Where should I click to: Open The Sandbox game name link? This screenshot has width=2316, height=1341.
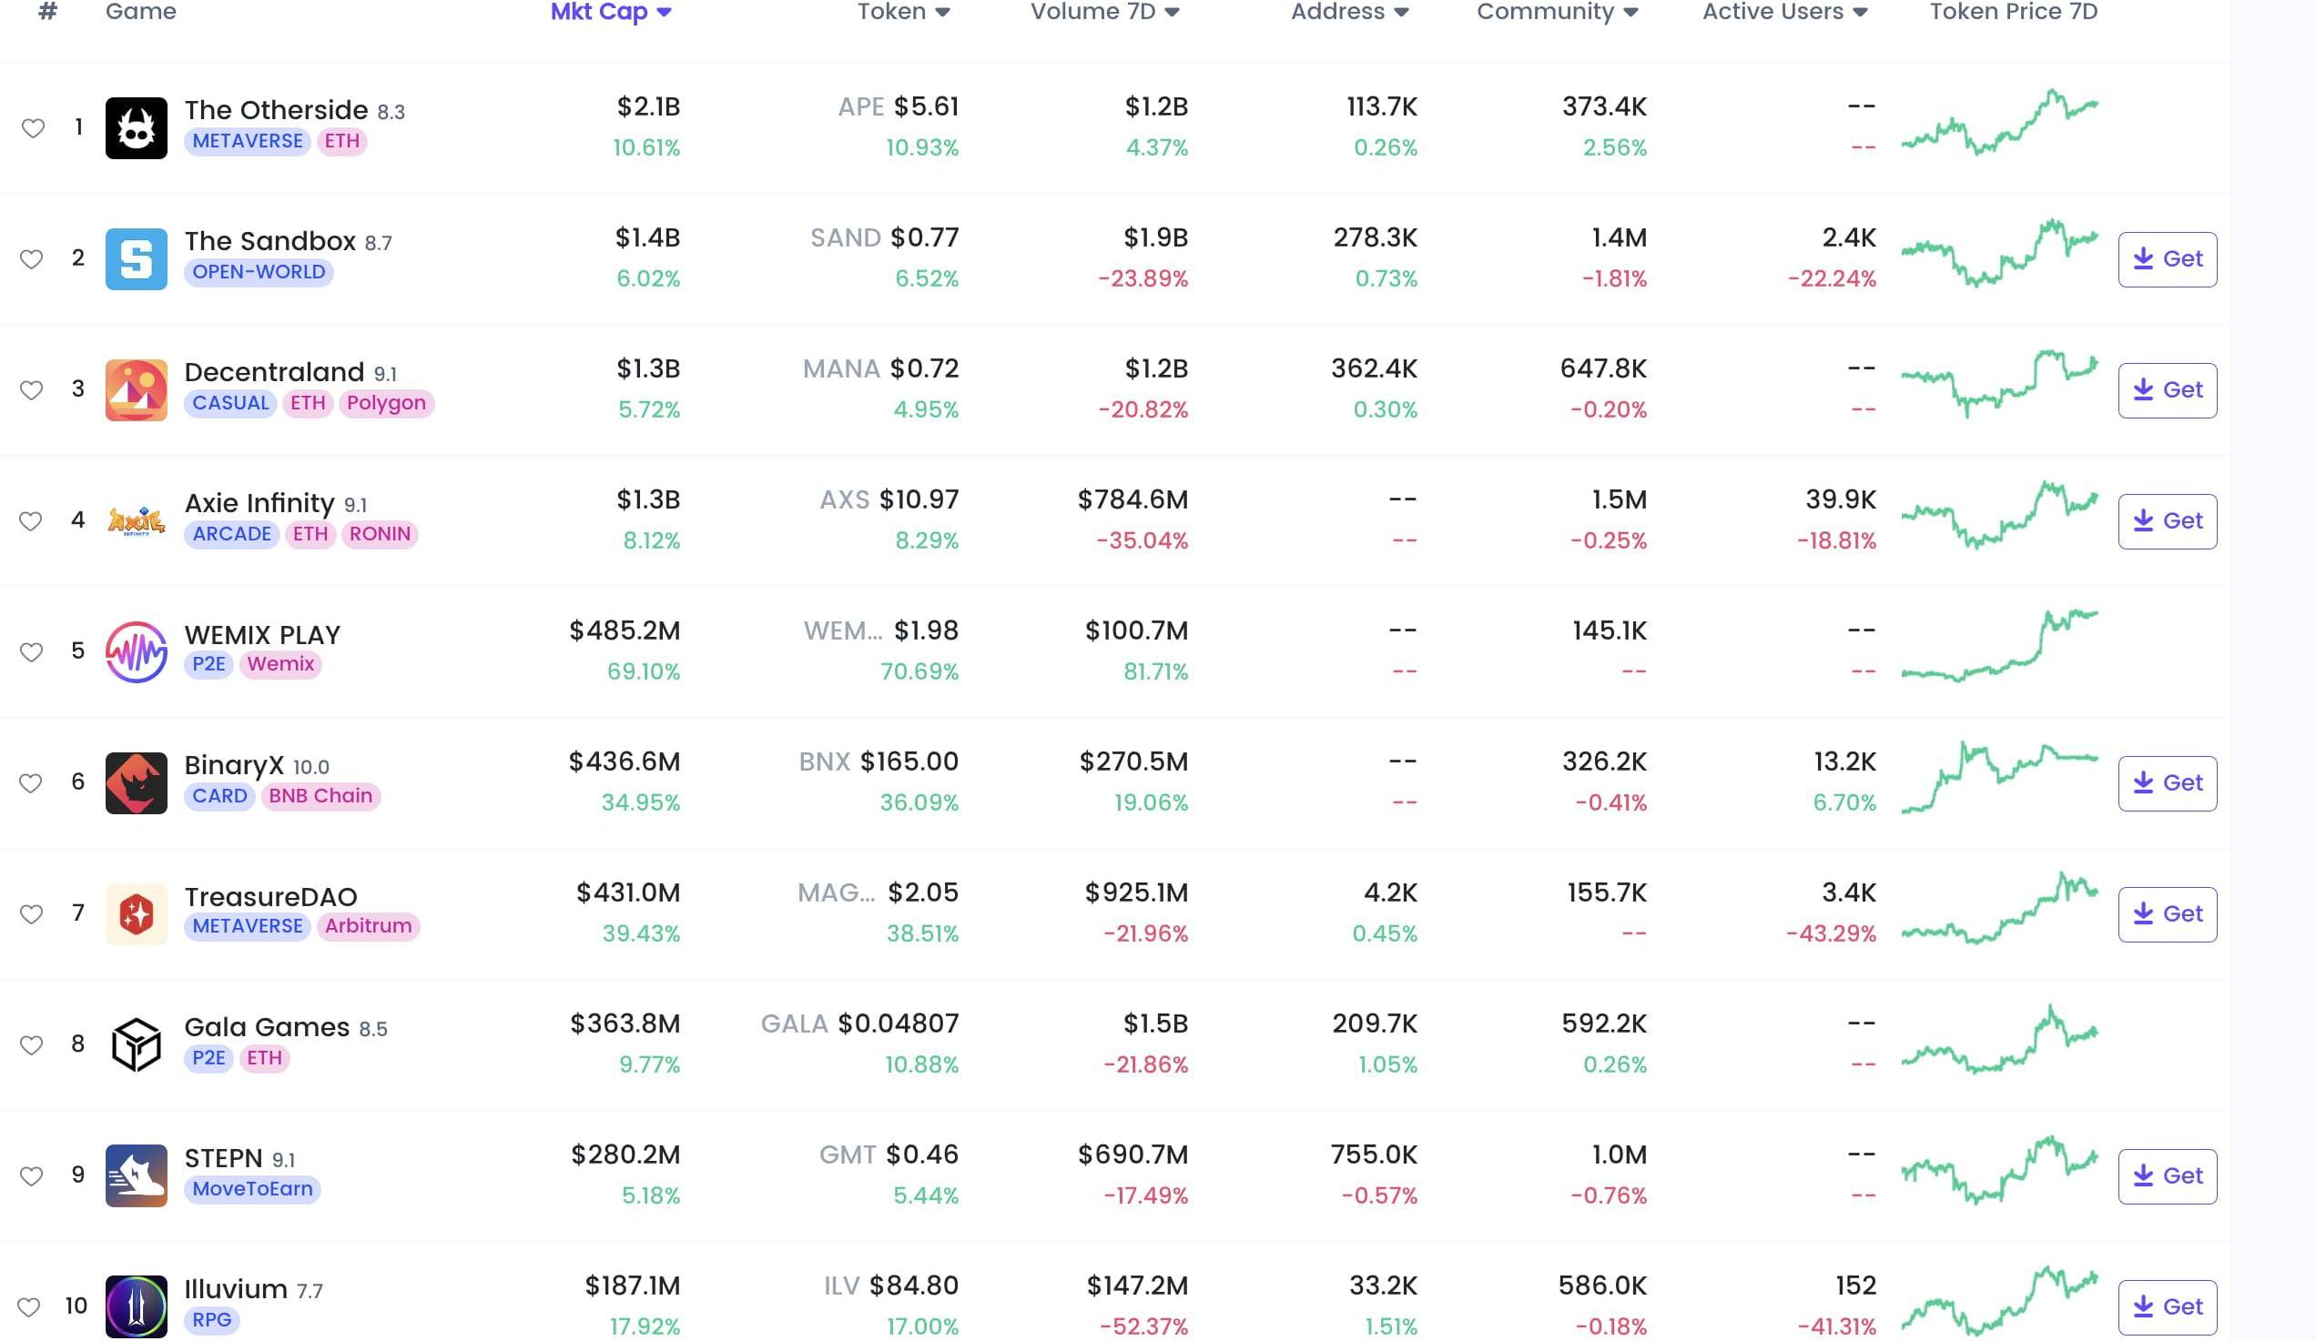tap(269, 242)
